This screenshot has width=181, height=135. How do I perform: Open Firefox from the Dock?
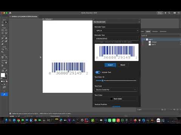tap(135, 120)
